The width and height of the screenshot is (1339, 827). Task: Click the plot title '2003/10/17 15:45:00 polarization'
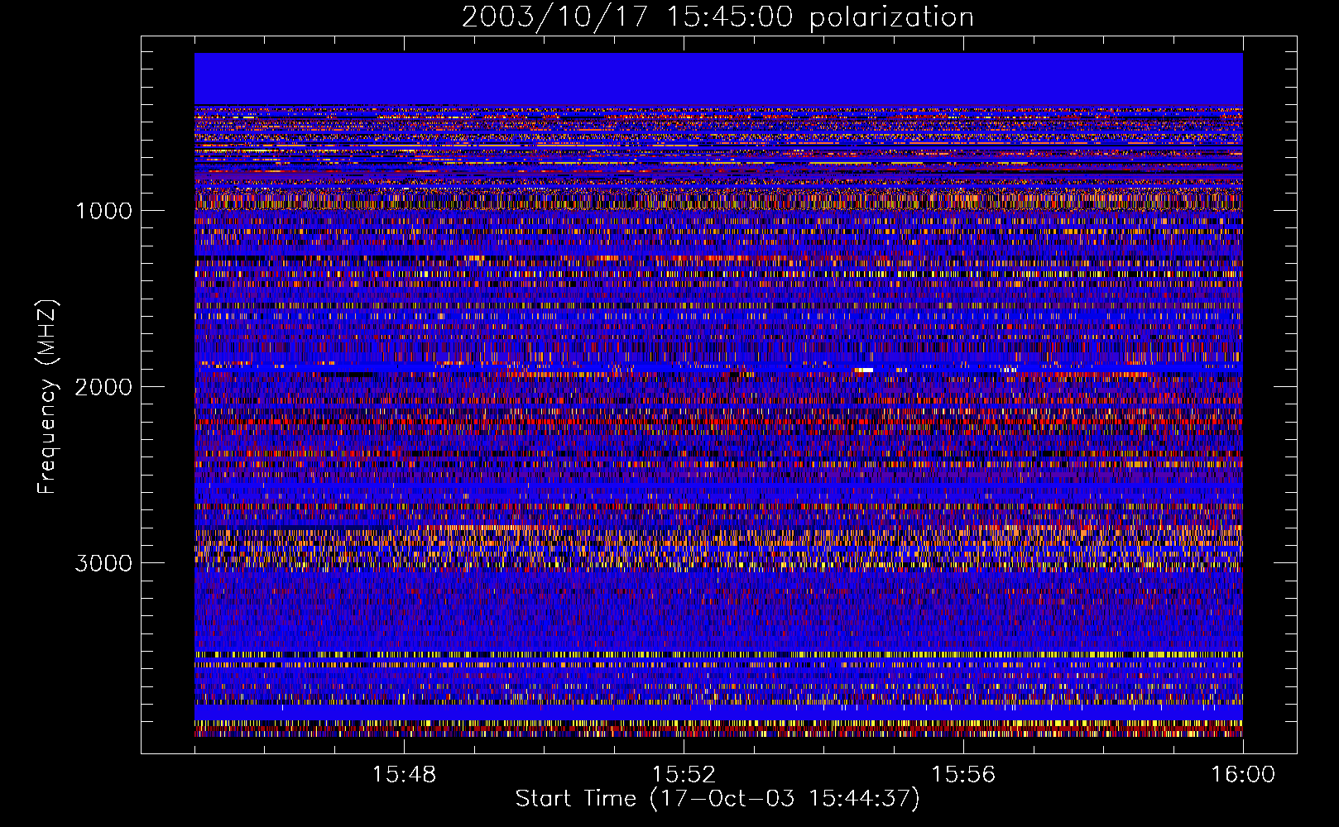[717, 17]
